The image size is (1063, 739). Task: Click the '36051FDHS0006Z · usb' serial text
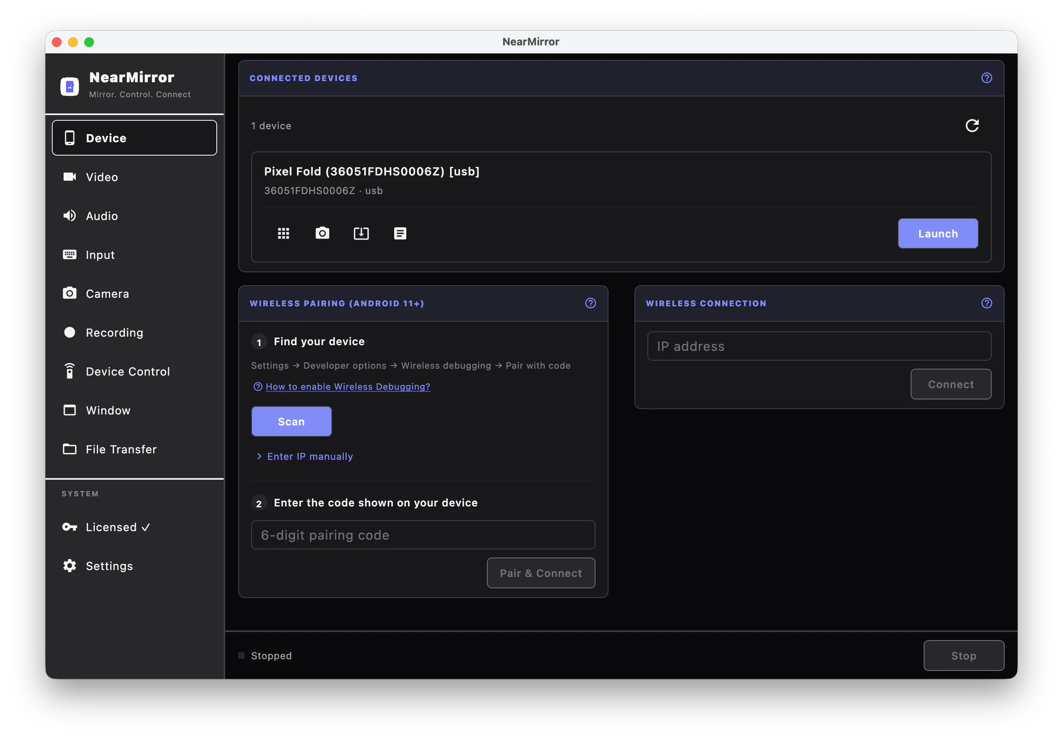(x=323, y=191)
